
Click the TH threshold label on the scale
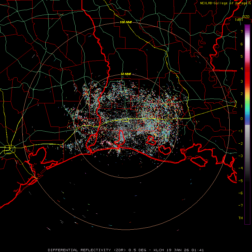tap(241, 218)
